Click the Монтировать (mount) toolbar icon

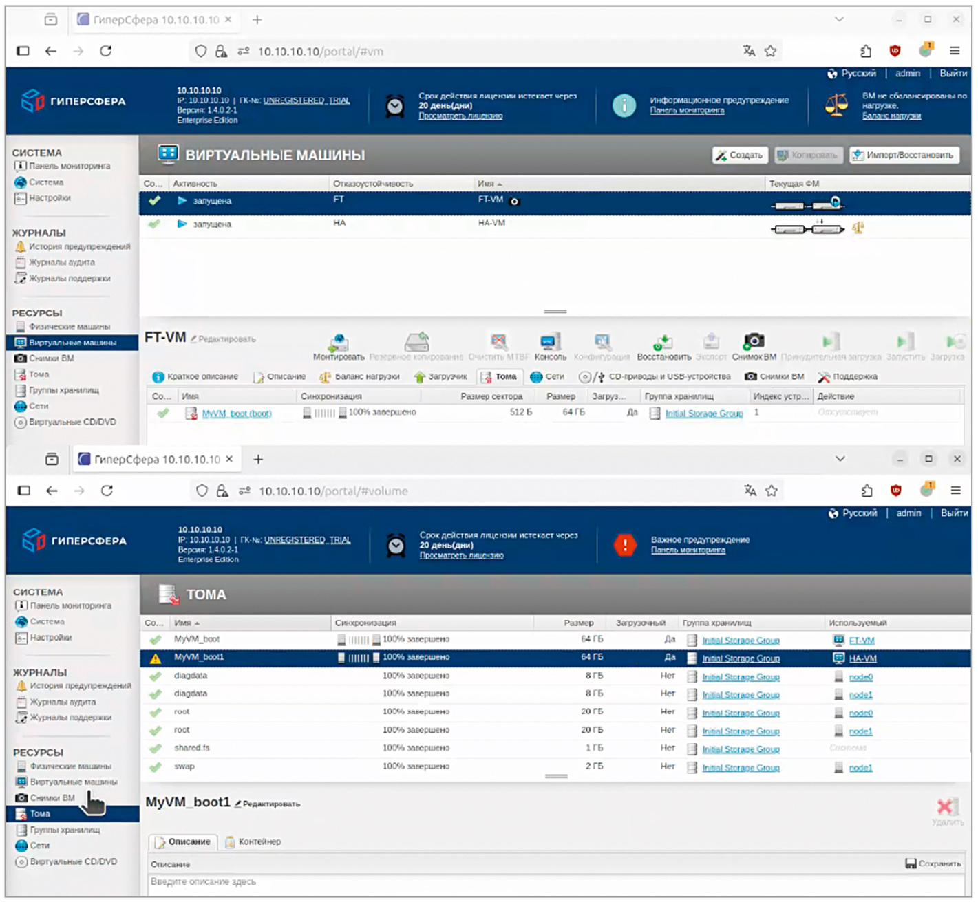[338, 343]
